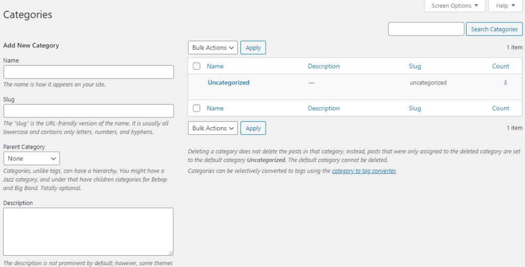Sort by Count in table footer

(x=500, y=109)
